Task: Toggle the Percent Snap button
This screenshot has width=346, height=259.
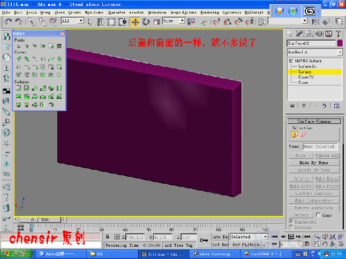Action: pos(238,22)
